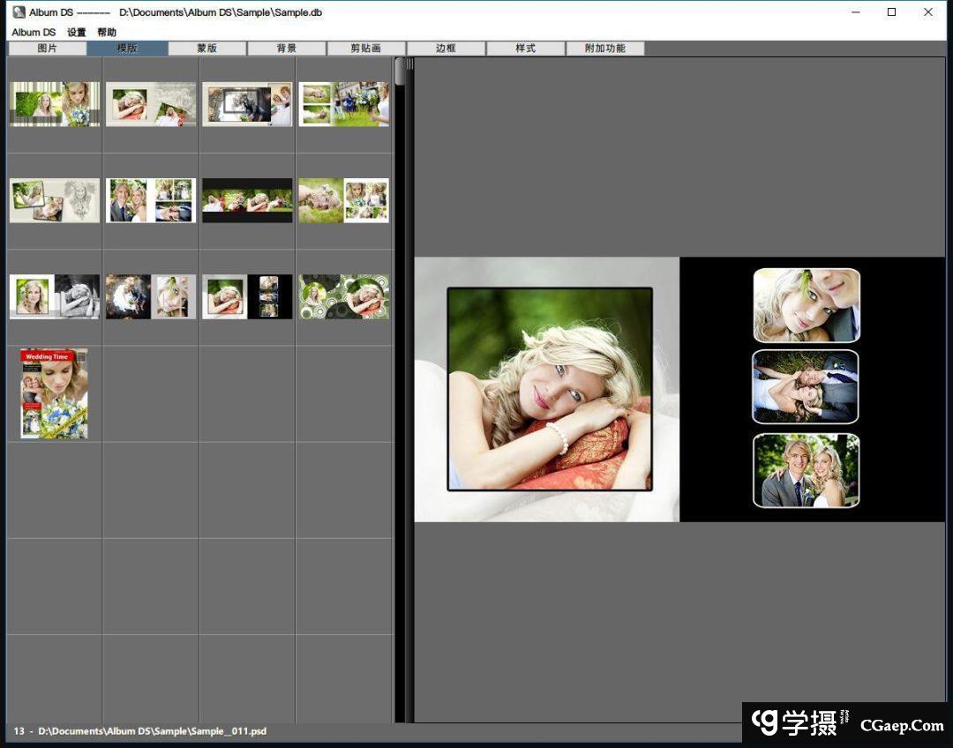The image size is (953, 748).
Task: Select the template with three small photos on black
Action: (x=247, y=296)
